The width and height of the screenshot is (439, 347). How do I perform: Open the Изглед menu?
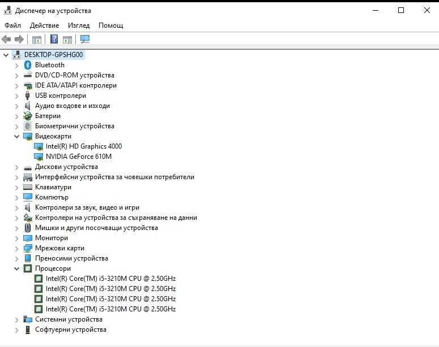point(79,25)
